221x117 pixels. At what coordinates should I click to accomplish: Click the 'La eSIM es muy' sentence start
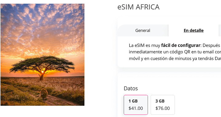145,45
